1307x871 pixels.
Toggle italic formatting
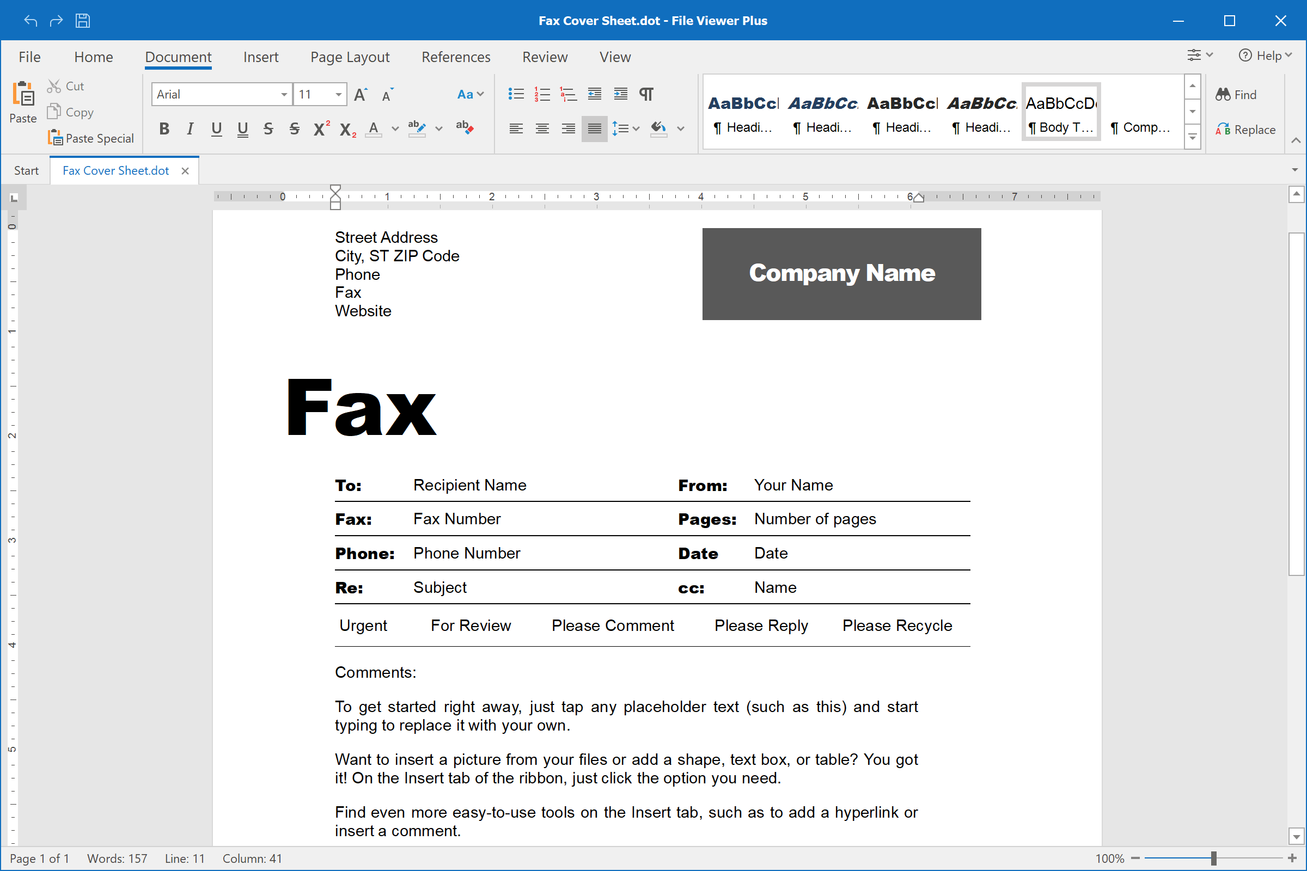tap(190, 129)
